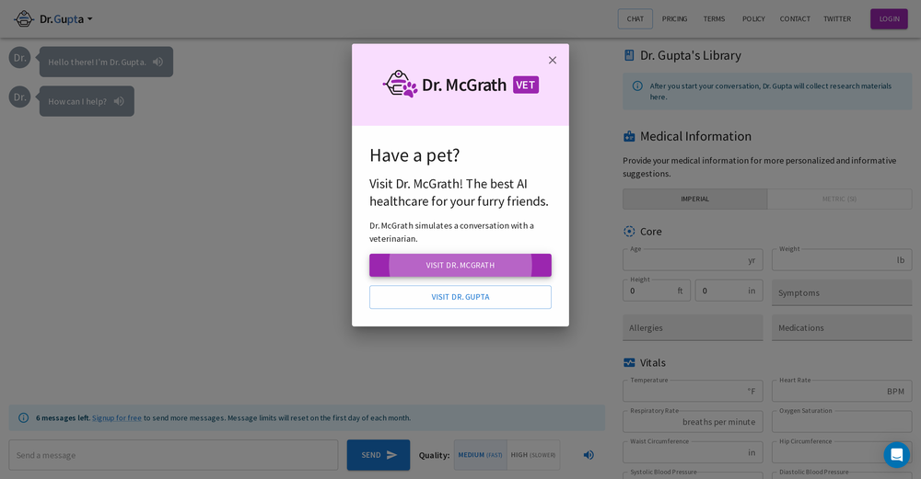Toggle the chat sound speaker icon
This screenshot has height=479, width=921.
(589, 455)
